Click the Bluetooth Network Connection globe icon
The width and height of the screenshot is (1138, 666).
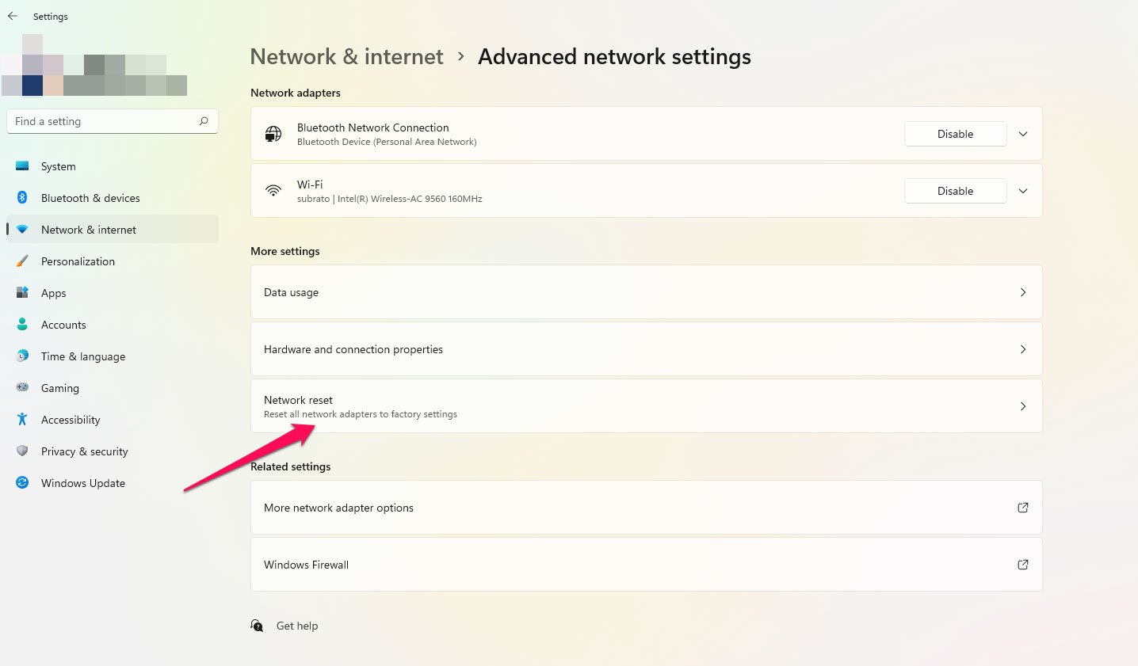pyautogui.click(x=273, y=133)
